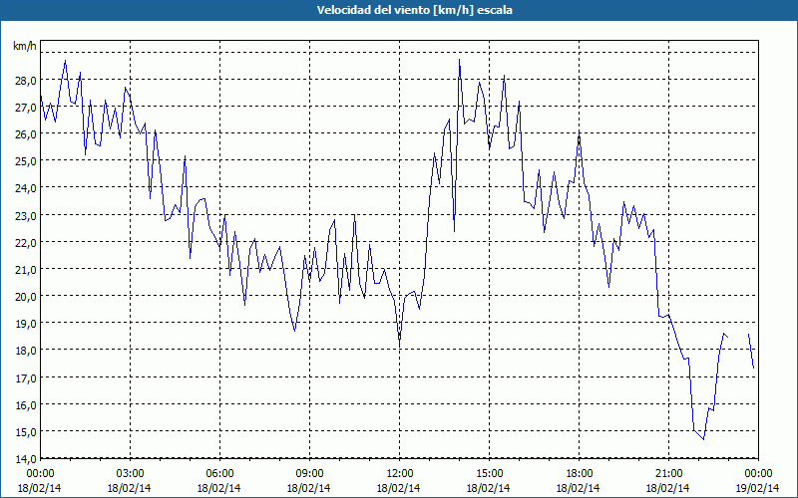Click the "15:00" time label
Image resolution: width=798 pixels, height=498 pixels.
click(x=489, y=474)
